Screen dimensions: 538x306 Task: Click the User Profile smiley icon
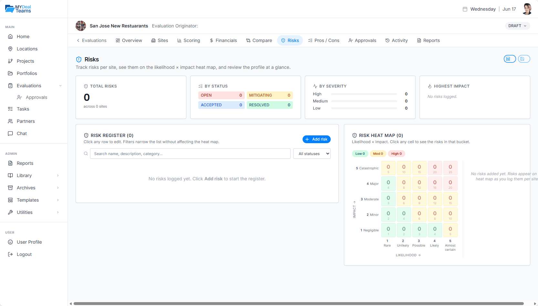(x=10, y=242)
